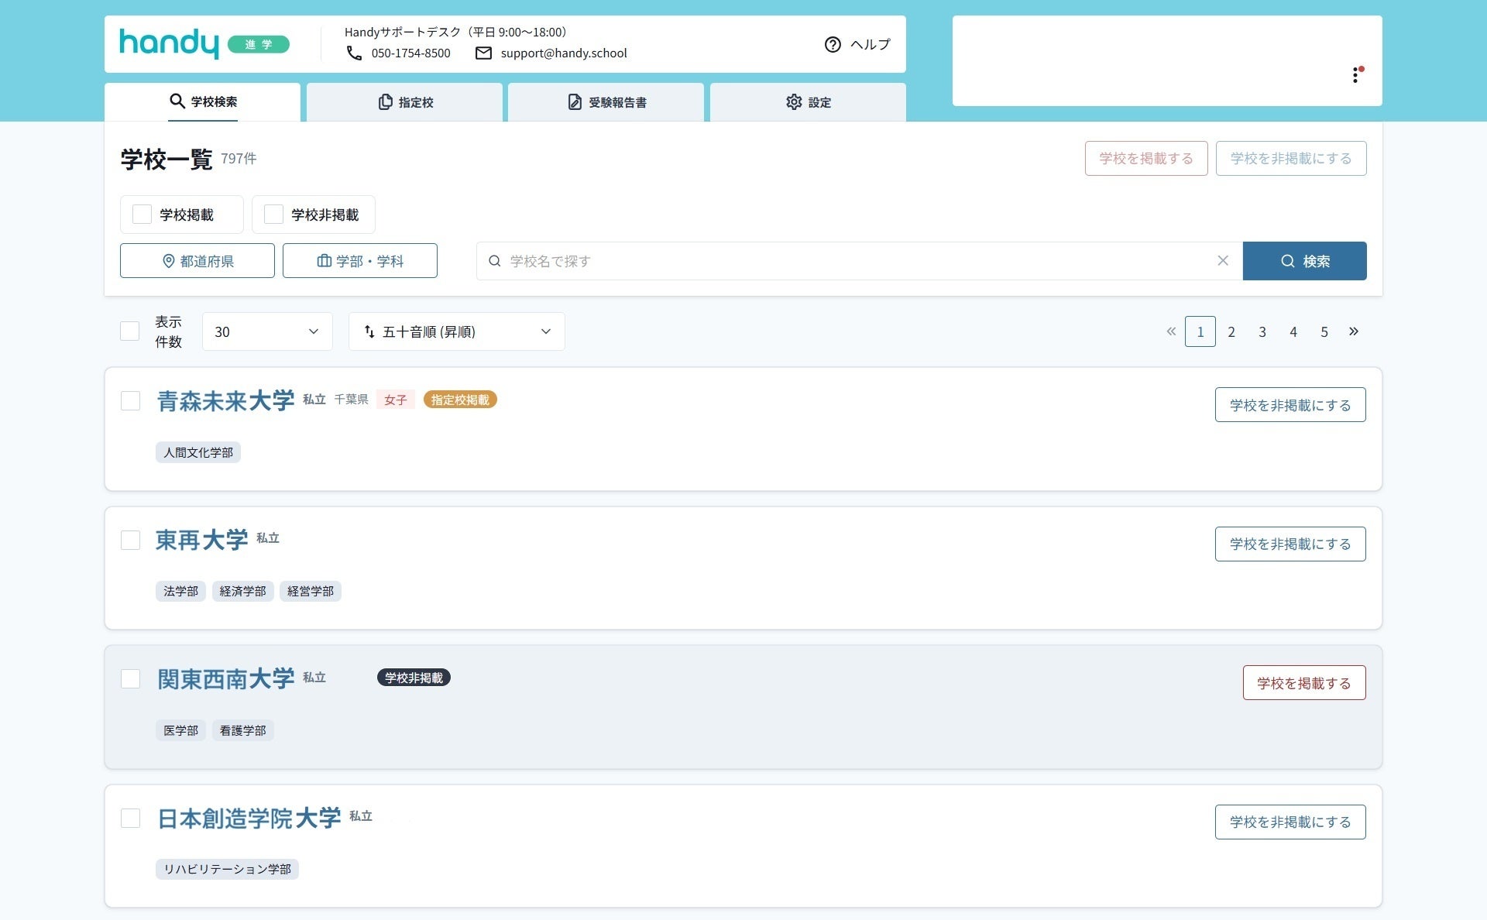Viewport: 1487px width, 920px height.
Task: Go to last page with double right chevron
Action: coord(1354,331)
